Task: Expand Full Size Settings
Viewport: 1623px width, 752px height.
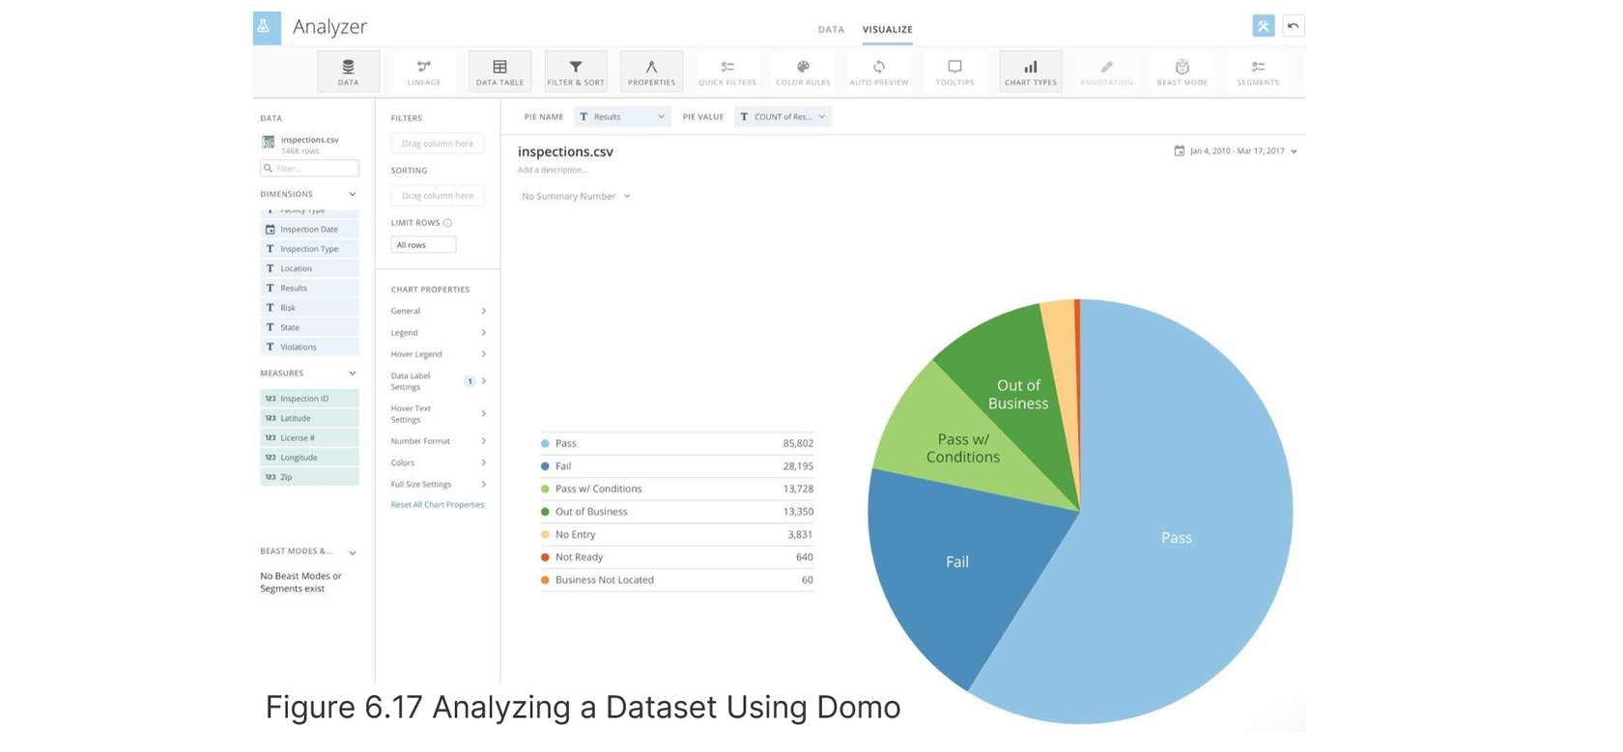Action: [439, 485]
